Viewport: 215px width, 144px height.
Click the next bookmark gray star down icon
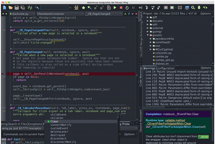tap(102, 8)
